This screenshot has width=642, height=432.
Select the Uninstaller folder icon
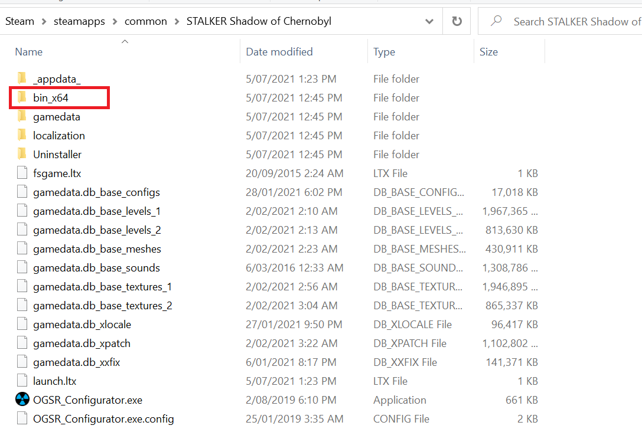point(22,154)
